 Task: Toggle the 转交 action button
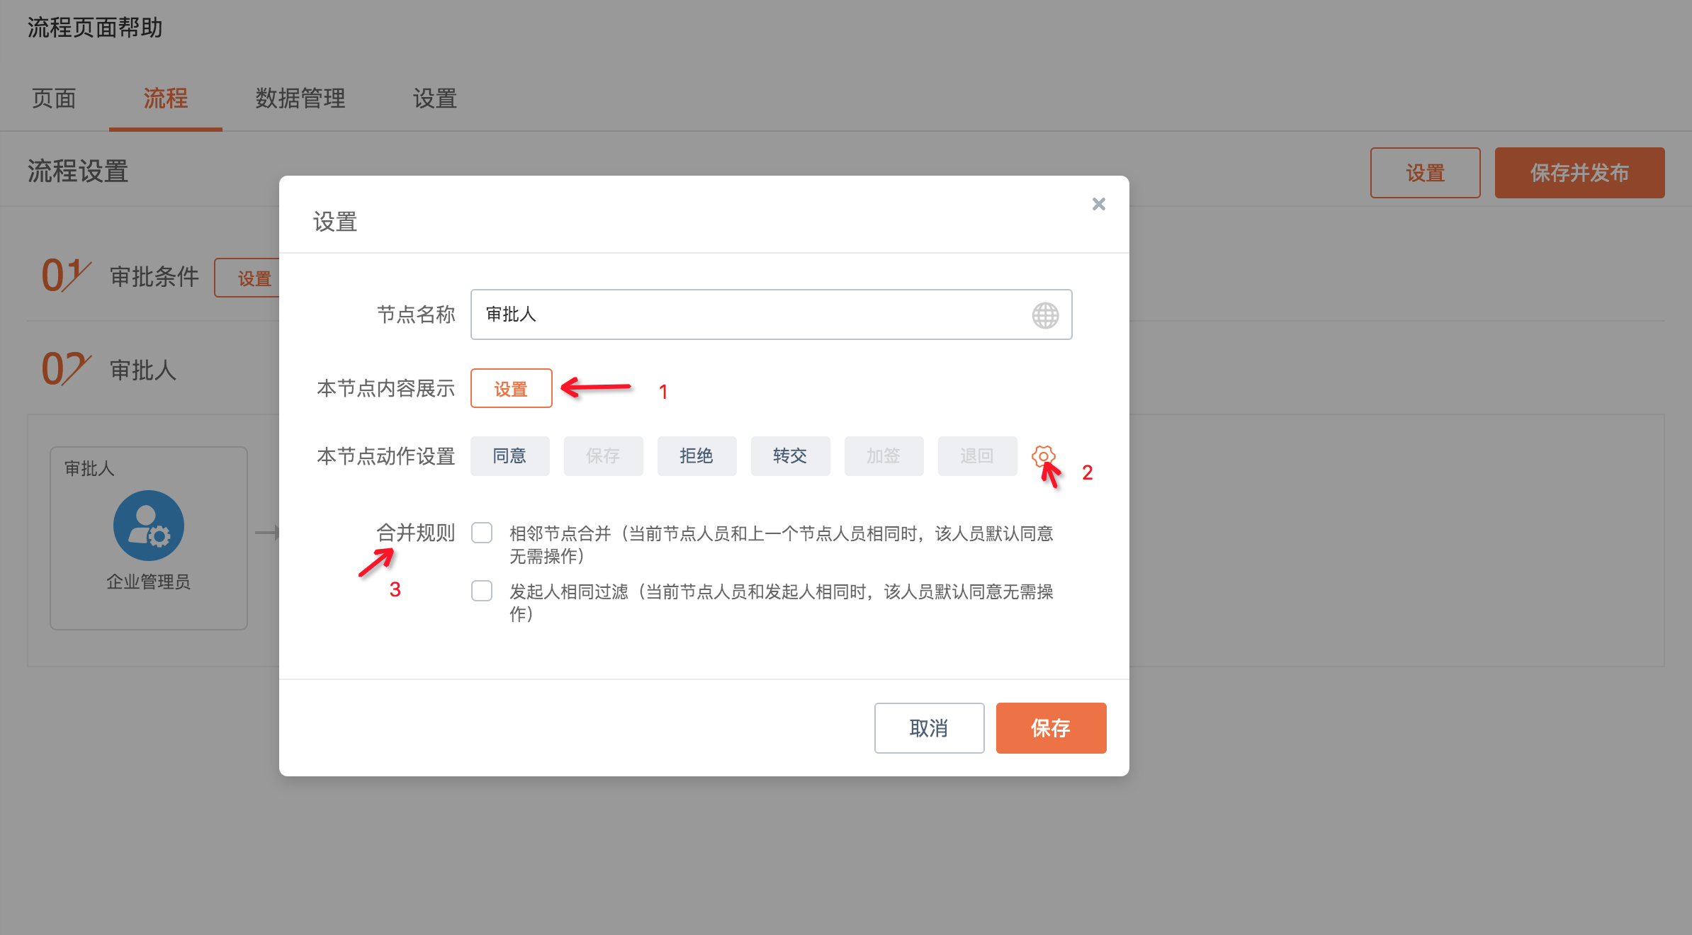tap(790, 456)
